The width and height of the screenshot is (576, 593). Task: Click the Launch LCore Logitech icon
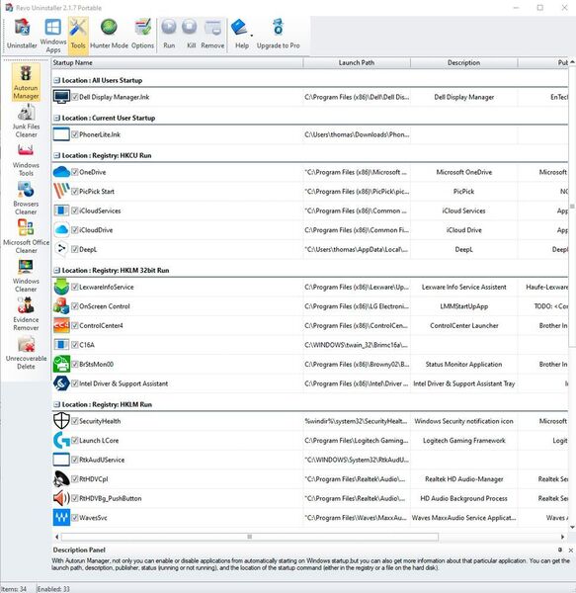coord(61,440)
